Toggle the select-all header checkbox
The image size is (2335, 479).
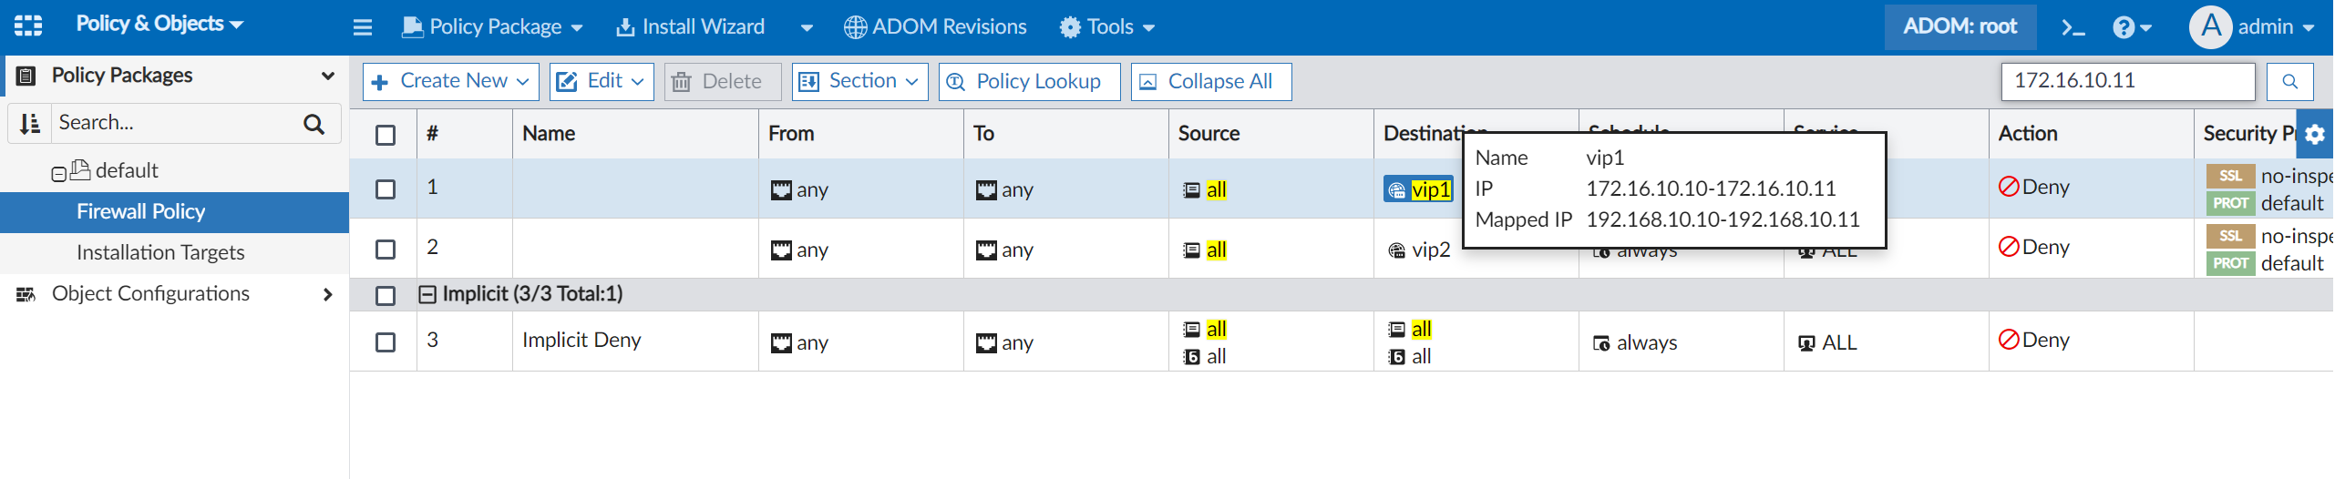(x=386, y=135)
